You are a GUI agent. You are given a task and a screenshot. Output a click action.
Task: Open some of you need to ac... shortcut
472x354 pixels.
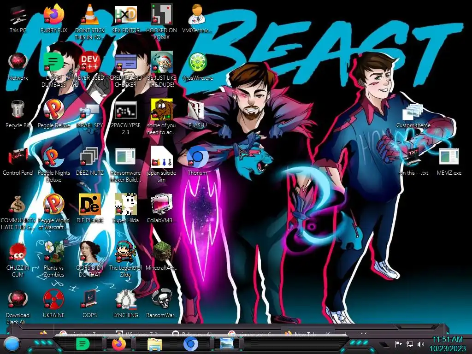point(162,117)
